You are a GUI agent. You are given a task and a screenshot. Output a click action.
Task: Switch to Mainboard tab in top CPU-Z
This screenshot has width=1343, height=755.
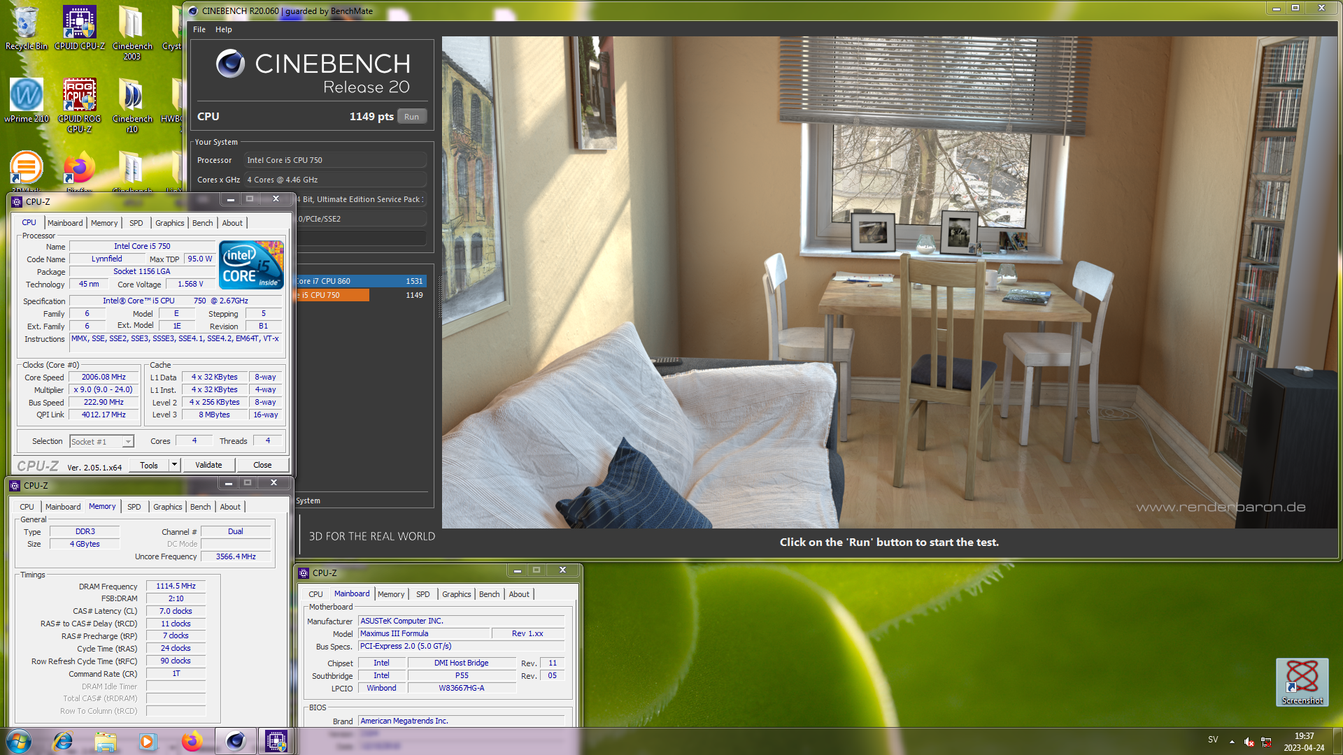tap(65, 223)
